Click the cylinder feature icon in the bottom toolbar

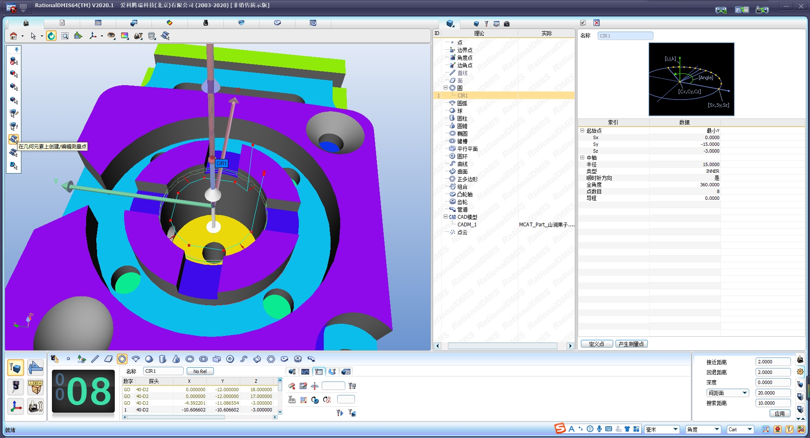coord(163,359)
